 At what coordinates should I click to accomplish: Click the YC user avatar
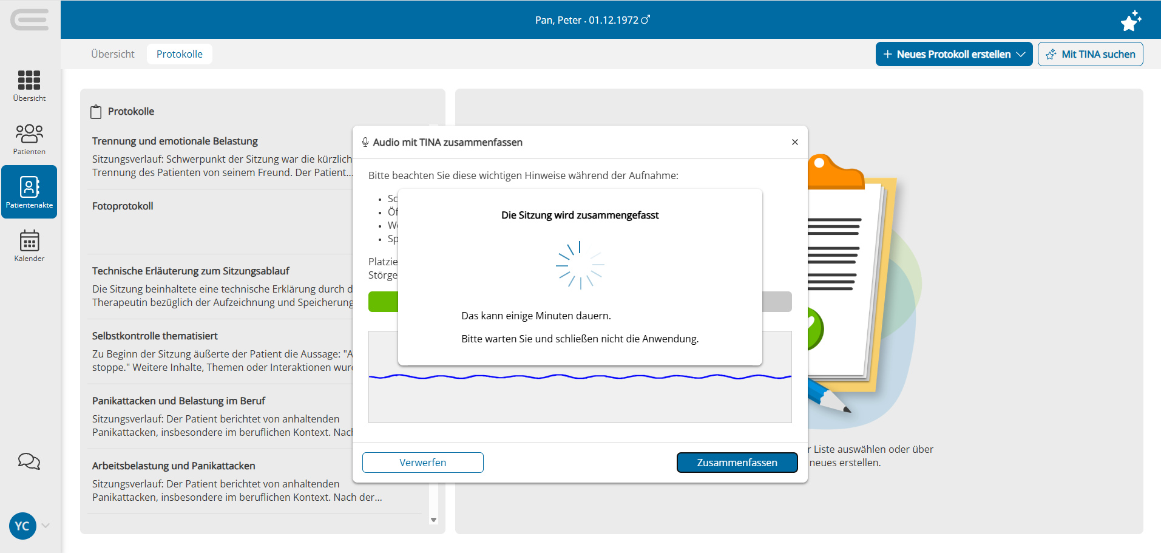click(x=22, y=526)
